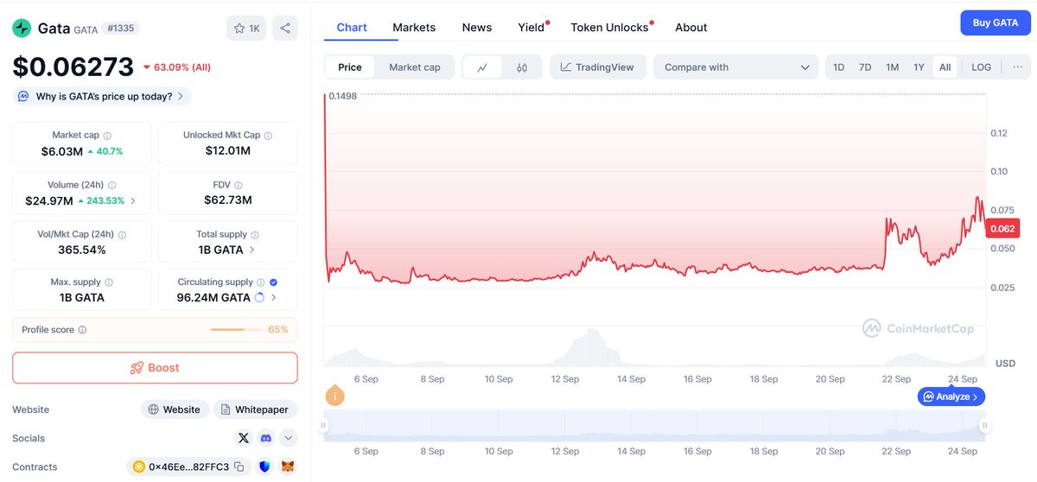Expand more socials chevron

pyautogui.click(x=289, y=438)
